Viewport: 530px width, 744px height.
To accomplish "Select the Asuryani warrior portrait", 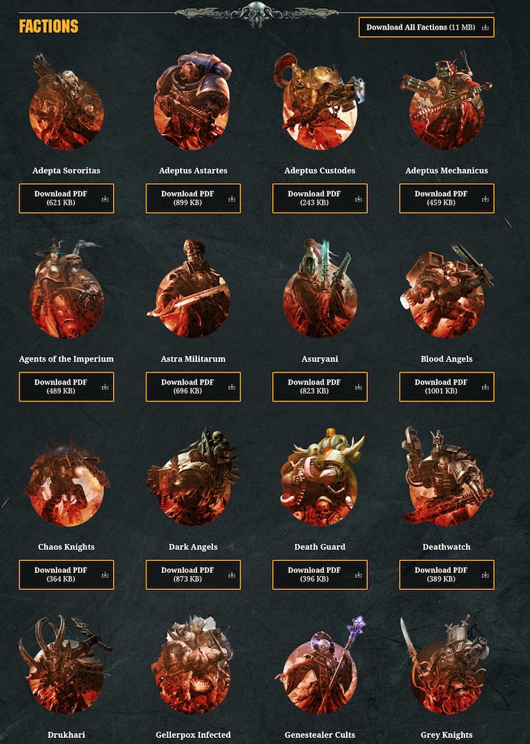I will 320,289.
